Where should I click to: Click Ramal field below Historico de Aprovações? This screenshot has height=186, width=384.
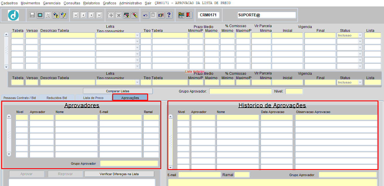pos(242,175)
